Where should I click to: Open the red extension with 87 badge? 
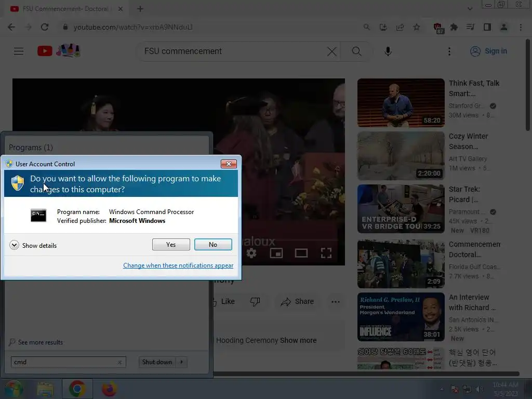coord(438,28)
